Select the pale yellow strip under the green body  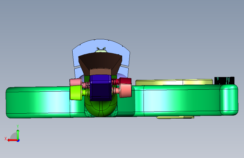pyautogui.click(x=175, y=117)
